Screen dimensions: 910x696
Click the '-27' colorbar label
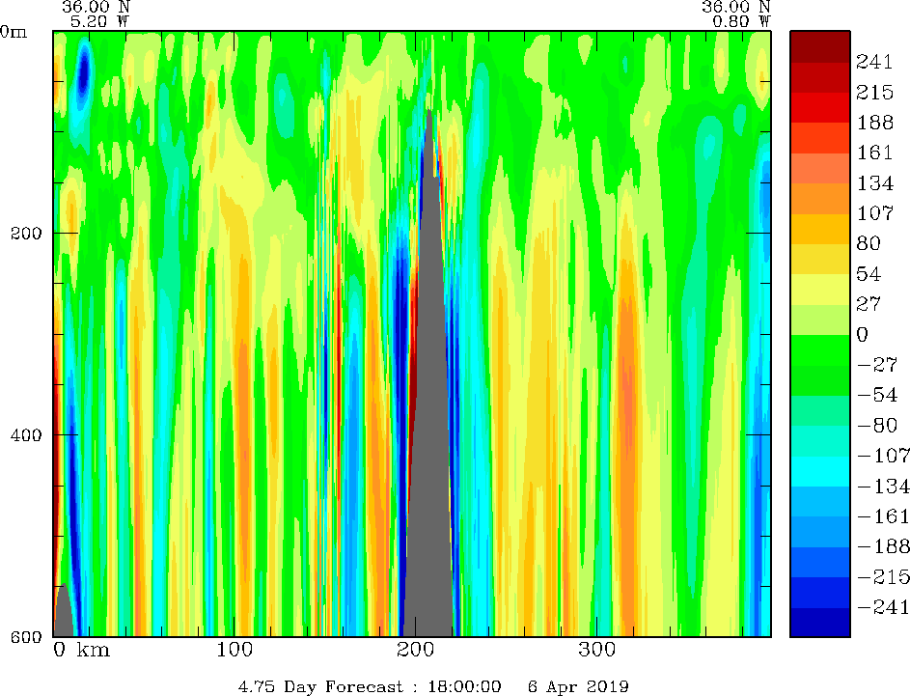[x=877, y=365]
